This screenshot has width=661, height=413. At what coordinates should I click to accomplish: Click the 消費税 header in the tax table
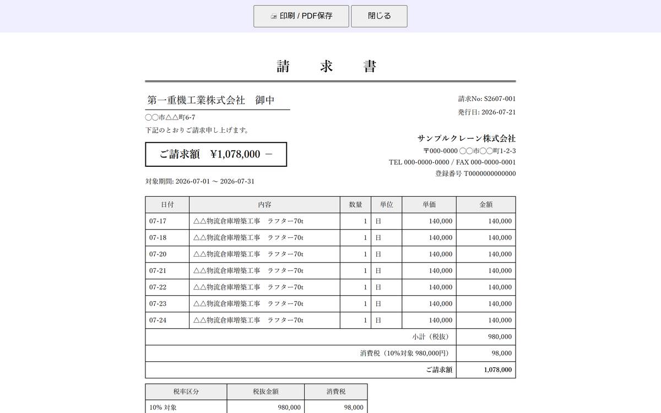336,392
